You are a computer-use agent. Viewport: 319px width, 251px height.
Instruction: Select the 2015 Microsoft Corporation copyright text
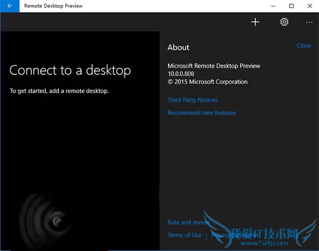(207, 82)
